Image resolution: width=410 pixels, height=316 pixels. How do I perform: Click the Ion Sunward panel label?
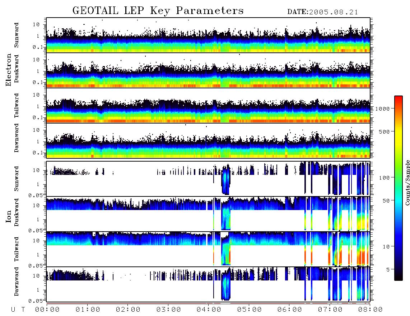[x=17, y=179]
